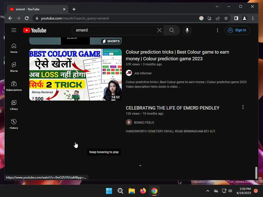The image size is (263, 197).
Task: Click the 126 views metadata text
Action: [x=133, y=114]
